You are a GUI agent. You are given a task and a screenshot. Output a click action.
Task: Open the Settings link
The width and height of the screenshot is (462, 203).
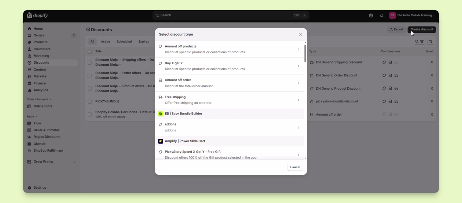click(40, 187)
